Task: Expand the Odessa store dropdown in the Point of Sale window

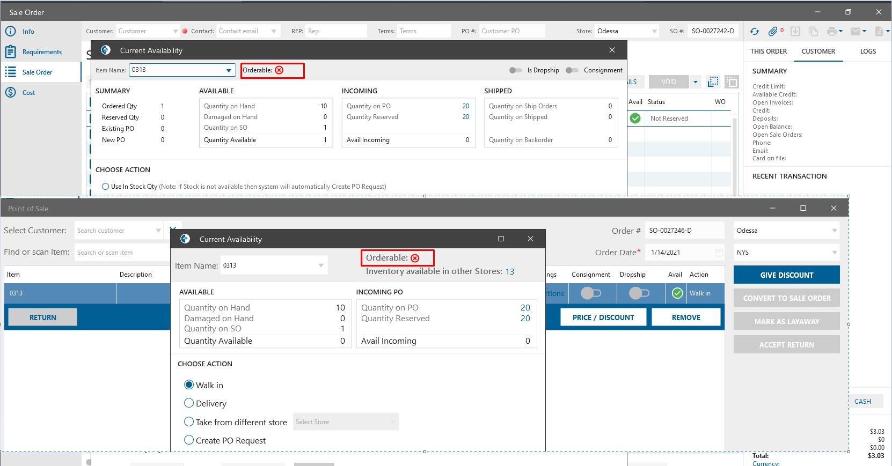Action: [835, 231]
